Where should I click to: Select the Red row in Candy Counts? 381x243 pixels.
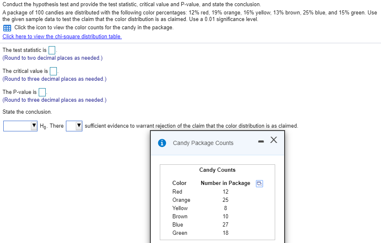(x=177, y=192)
